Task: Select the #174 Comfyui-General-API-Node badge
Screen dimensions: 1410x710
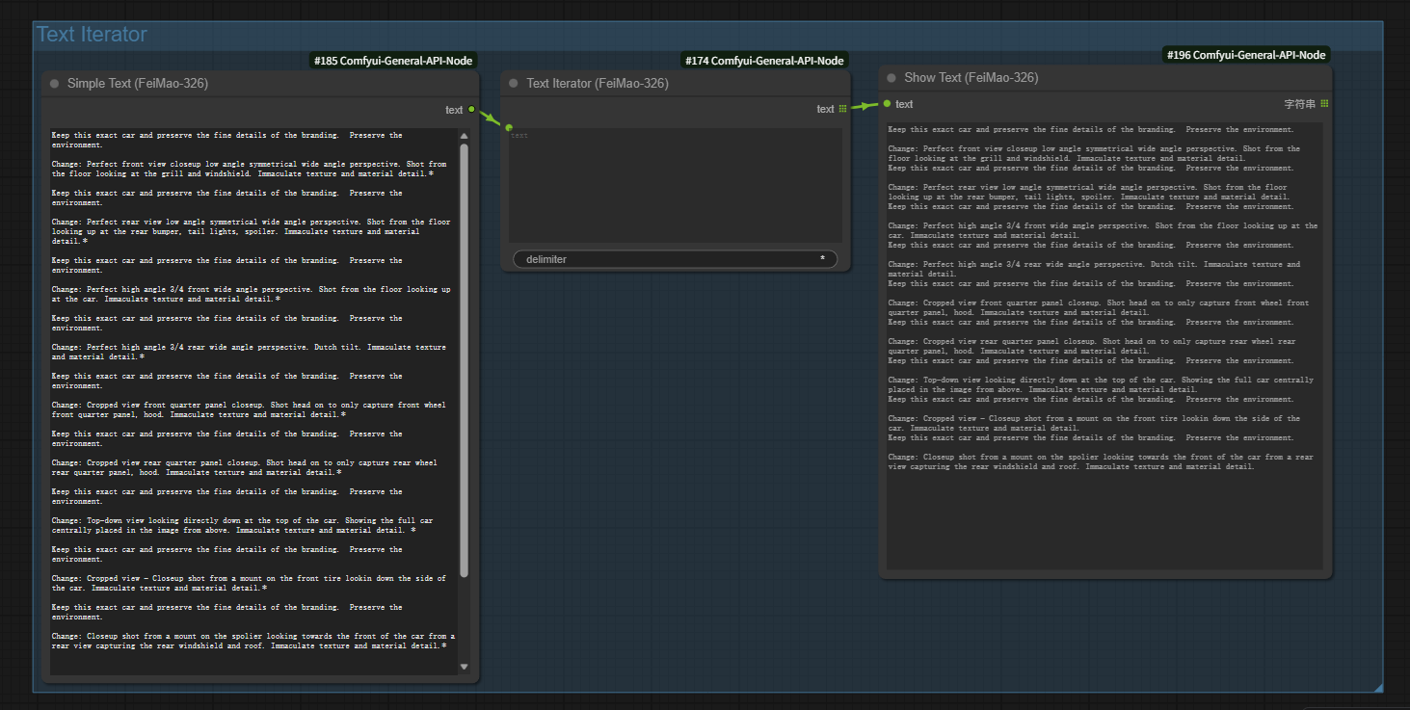Action: [x=764, y=61]
